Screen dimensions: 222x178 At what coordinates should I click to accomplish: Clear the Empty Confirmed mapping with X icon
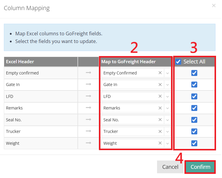[x=160, y=73]
